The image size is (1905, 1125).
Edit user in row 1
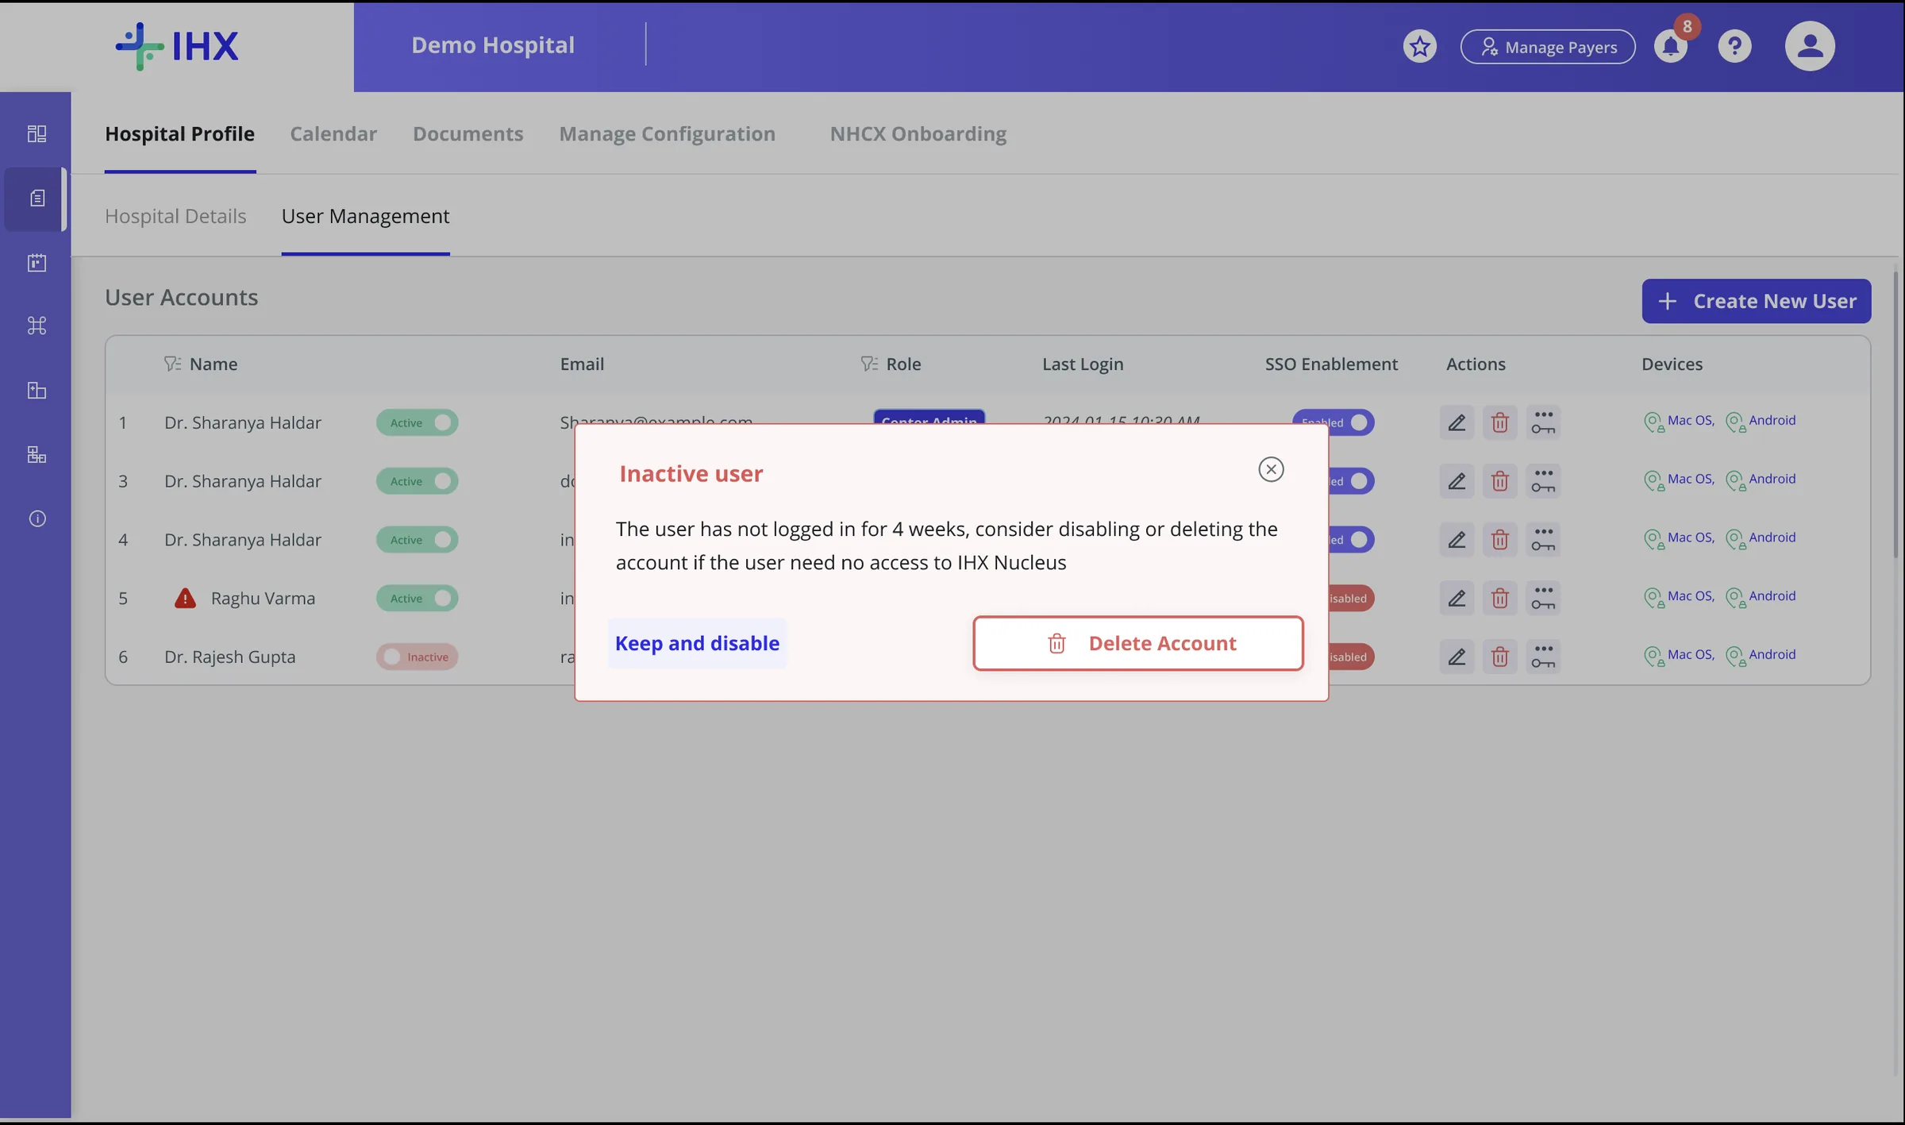[1457, 422]
